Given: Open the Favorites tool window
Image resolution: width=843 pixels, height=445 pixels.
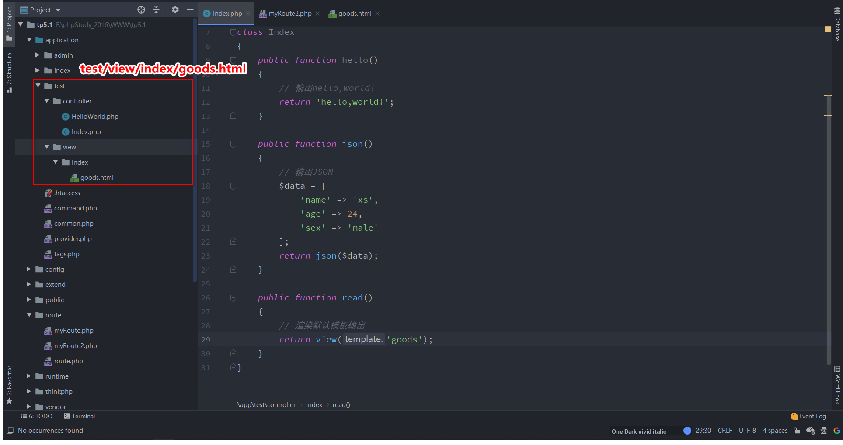Looking at the screenshot, I should click(9, 384).
